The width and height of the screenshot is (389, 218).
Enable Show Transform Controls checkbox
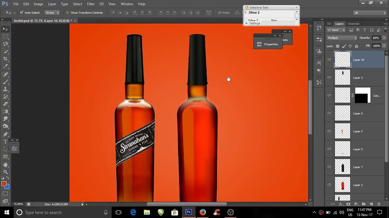click(67, 13)
